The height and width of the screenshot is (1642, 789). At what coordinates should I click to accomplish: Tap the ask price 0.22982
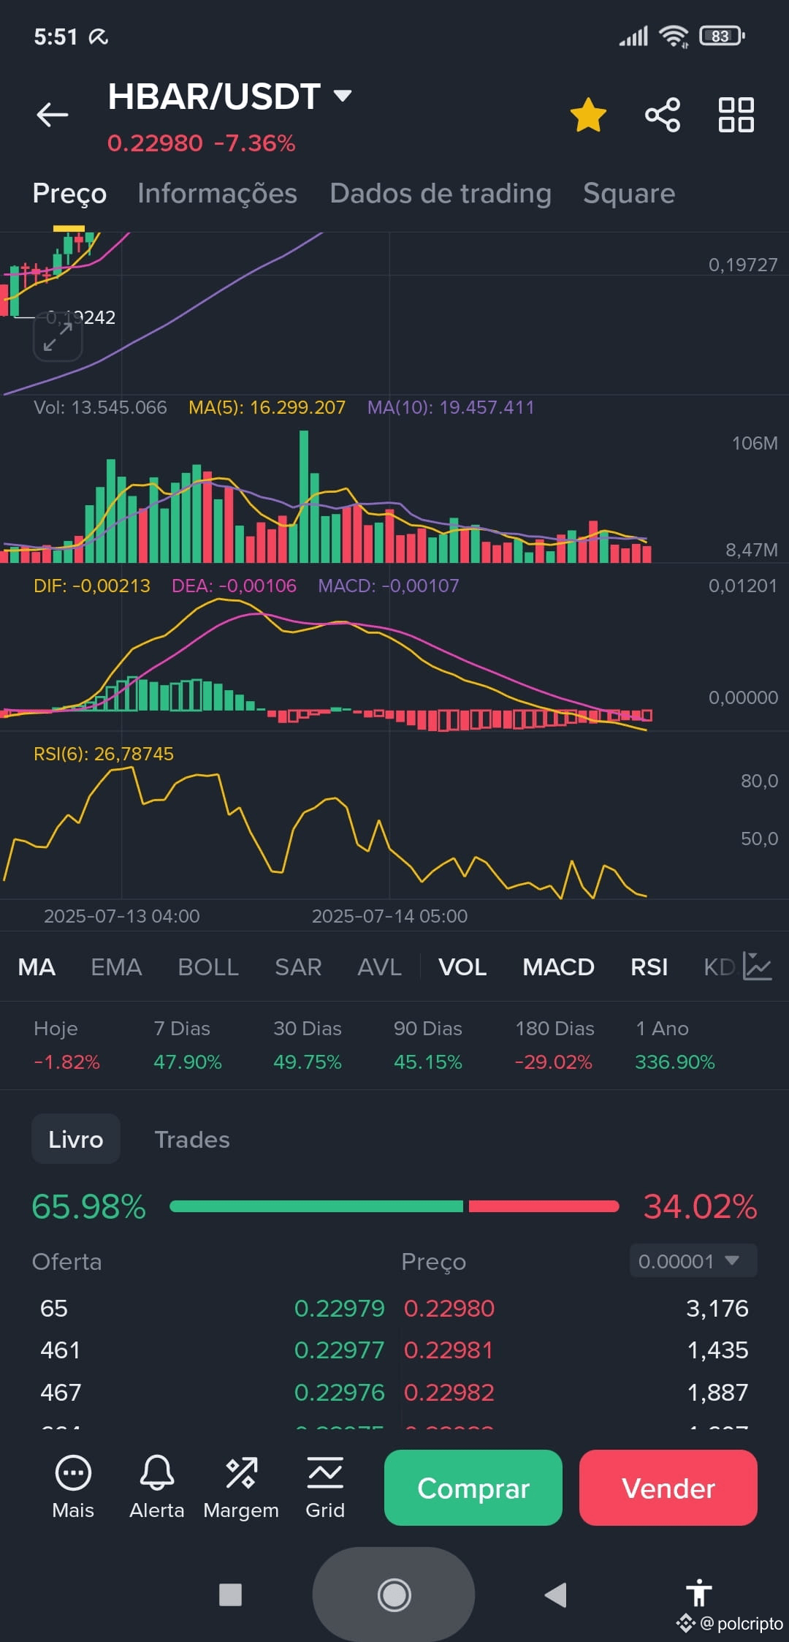pos(449,1393)
